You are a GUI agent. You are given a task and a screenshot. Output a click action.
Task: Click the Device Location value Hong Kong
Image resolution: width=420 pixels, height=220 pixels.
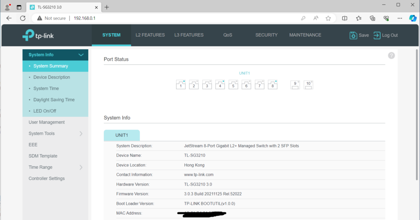tap(194, 165)
